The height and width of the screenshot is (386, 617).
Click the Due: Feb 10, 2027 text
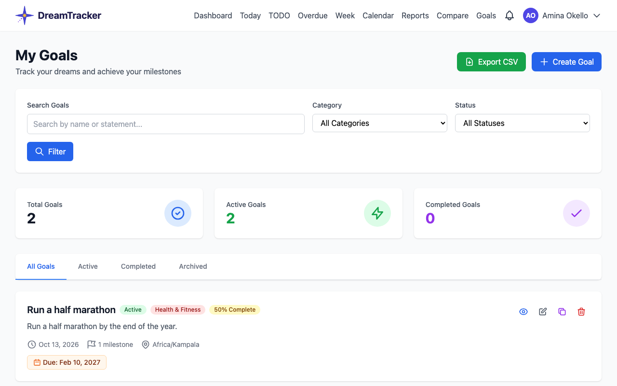coord(72,362)
